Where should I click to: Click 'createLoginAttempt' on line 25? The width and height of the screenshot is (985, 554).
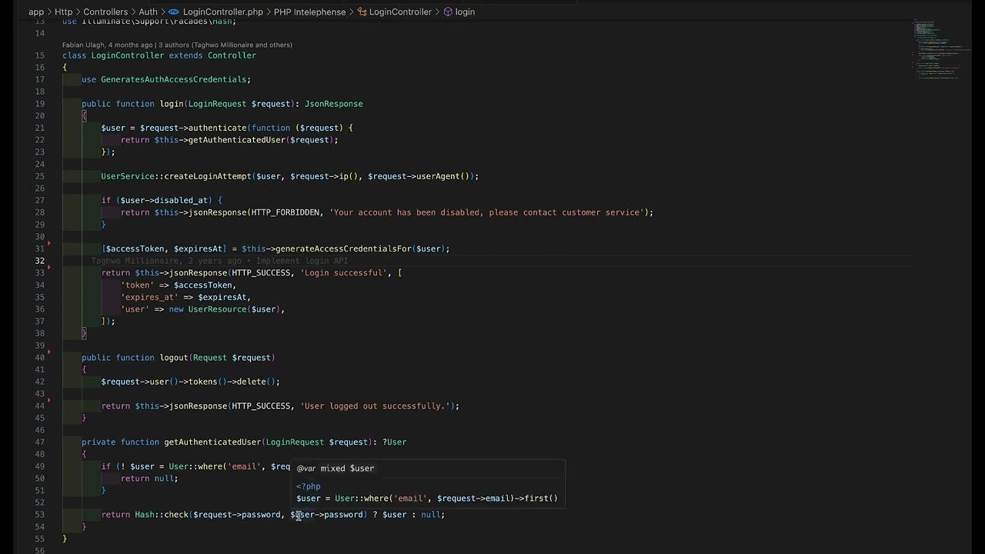(208, 176)
